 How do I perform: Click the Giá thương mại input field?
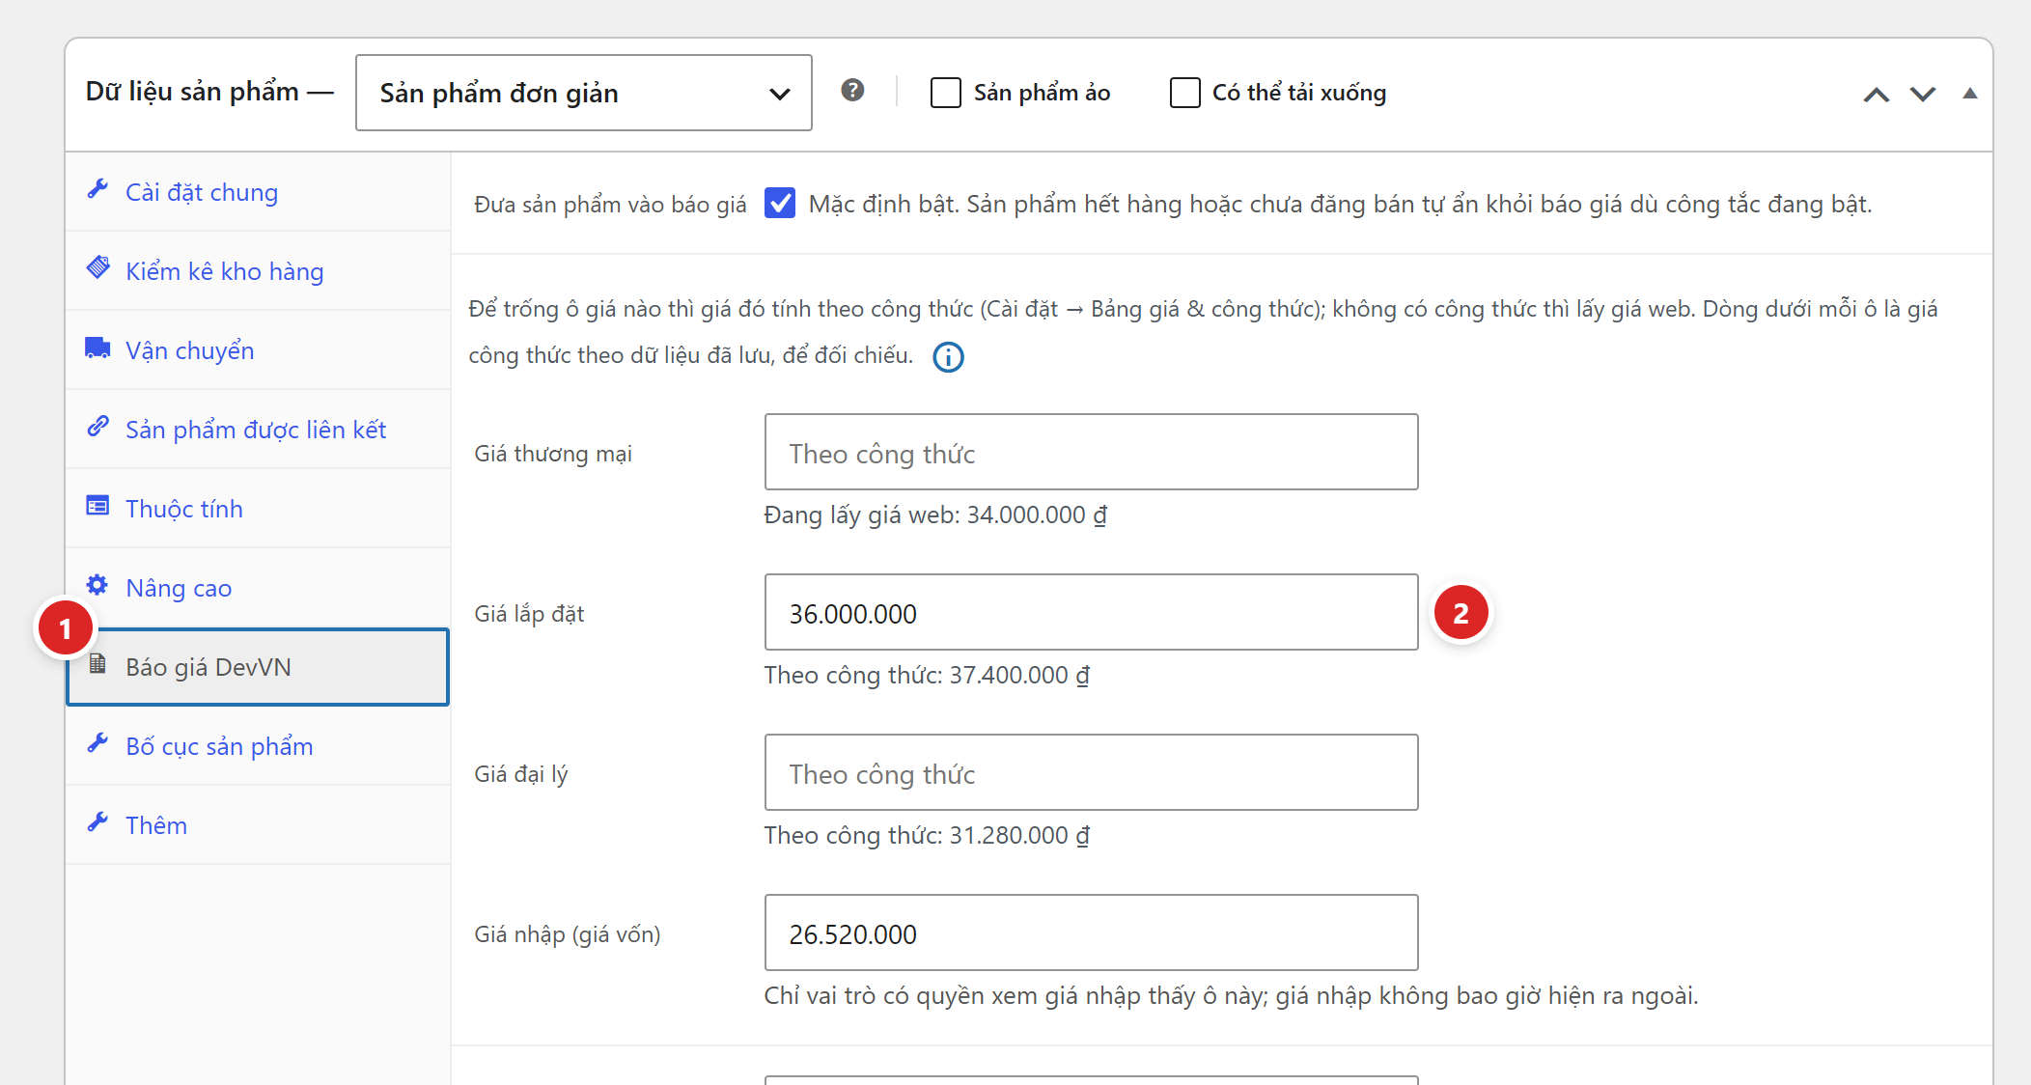click(1092, 452)
